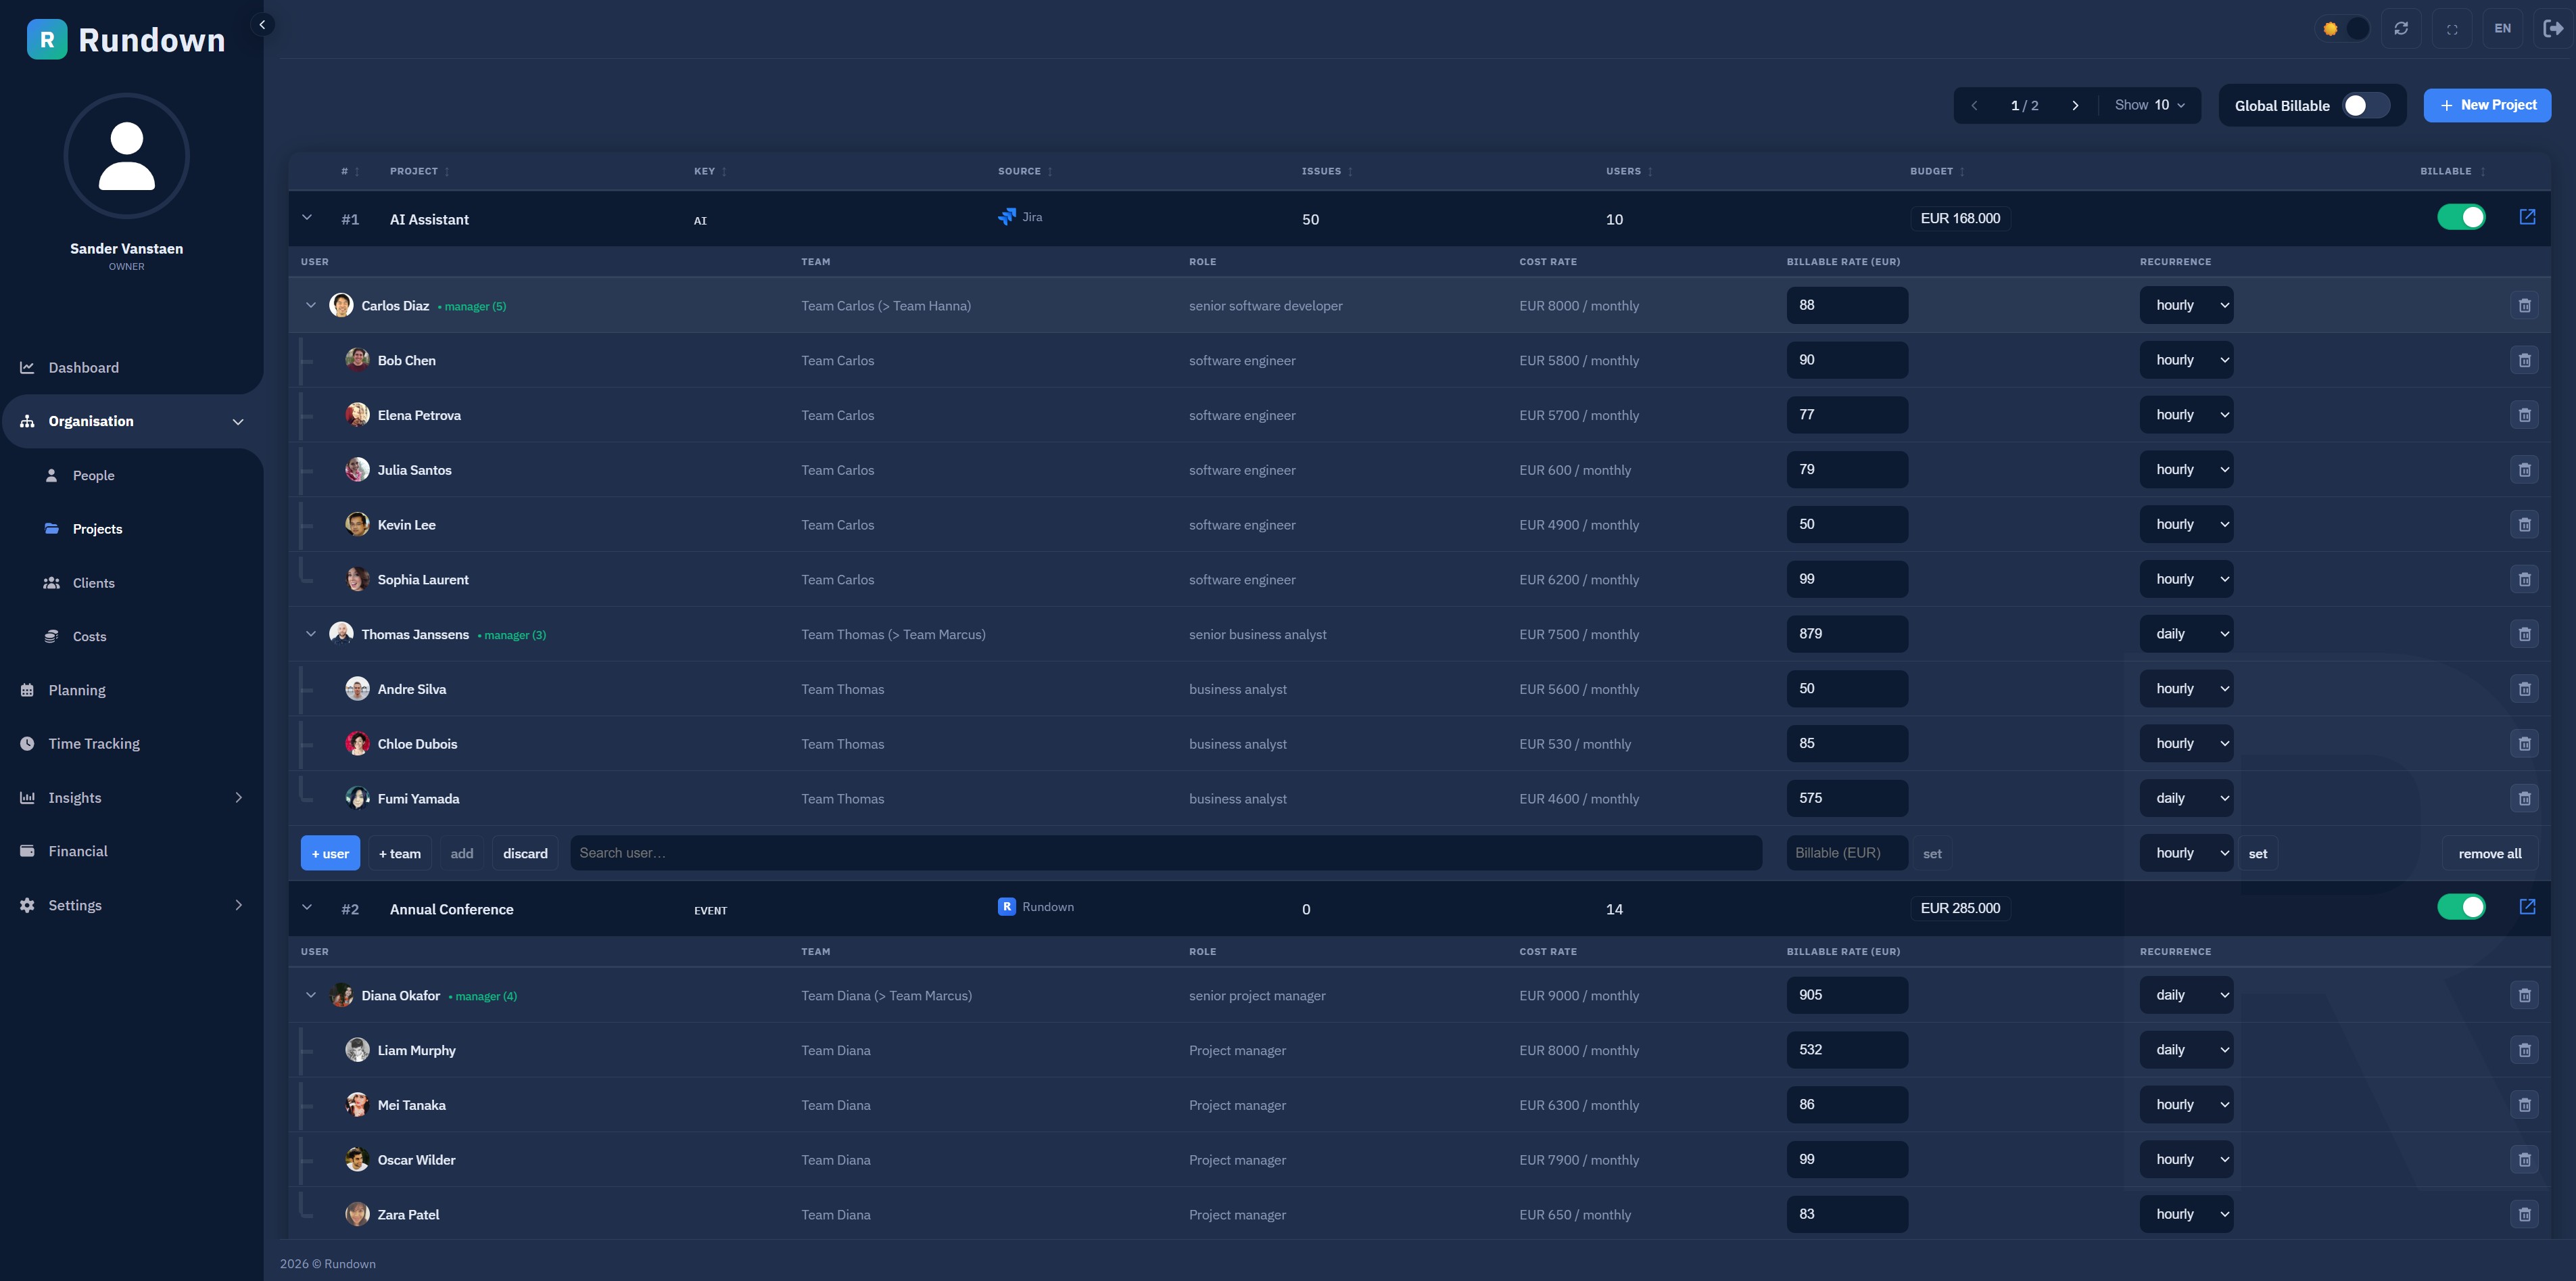This screenshot has height=1281, width=2576.
Task: Toggle billable switch for AI Assistant project
Action: (x=2461, y=217)
